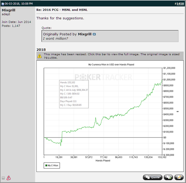Click 'Days Played: 111' in tooltip
186x183 pixels.
[68, 101]
